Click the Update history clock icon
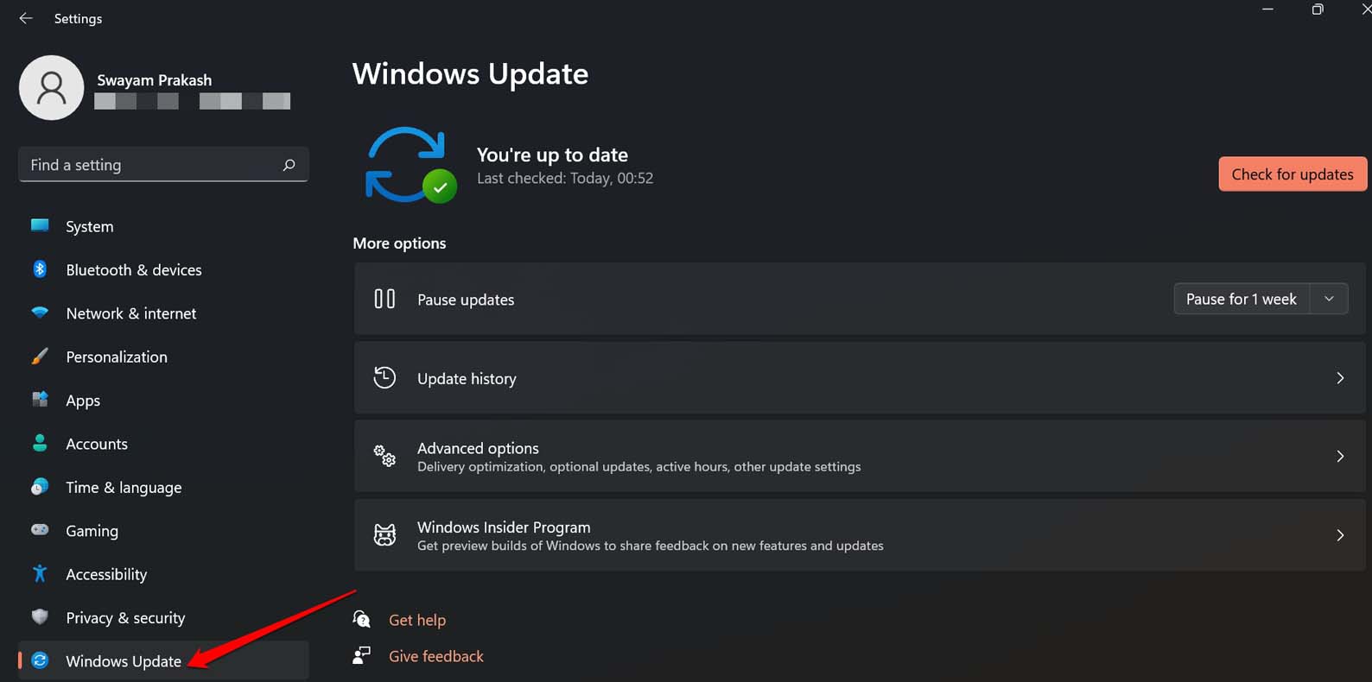 [384, 378]
